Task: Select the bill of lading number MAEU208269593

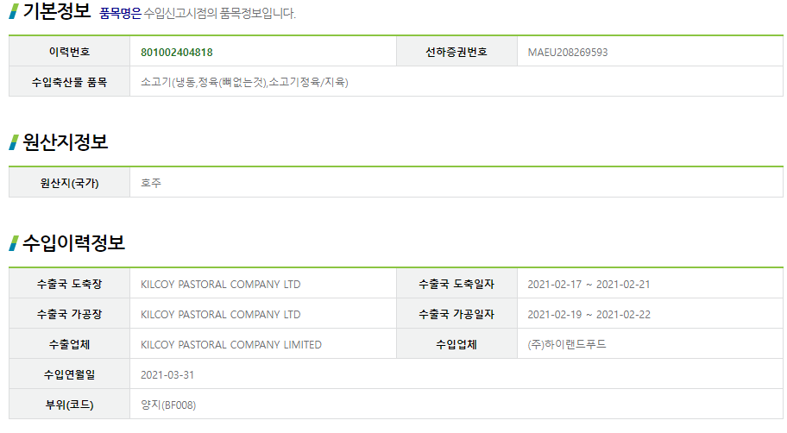Action: pyautogui.click(x=568, y=52)
